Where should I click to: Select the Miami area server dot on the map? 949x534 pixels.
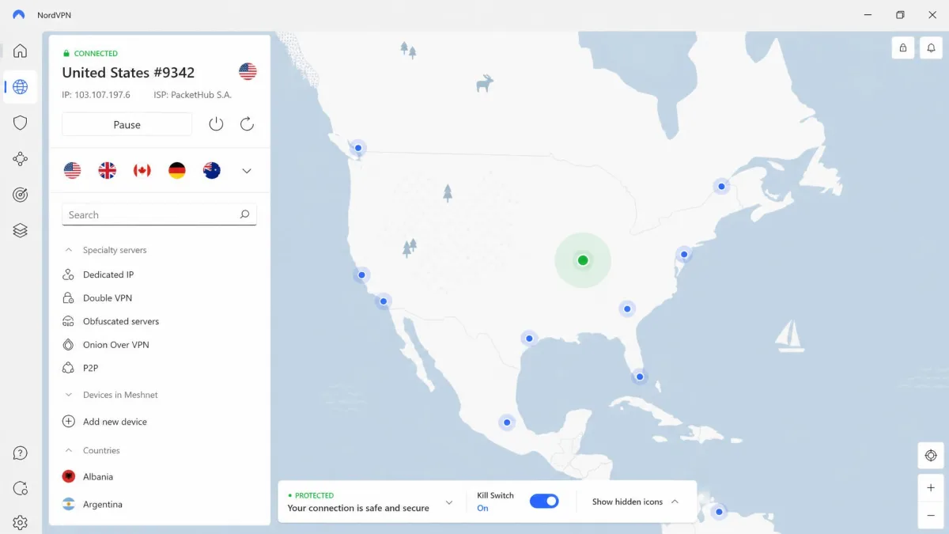[639, 377]
